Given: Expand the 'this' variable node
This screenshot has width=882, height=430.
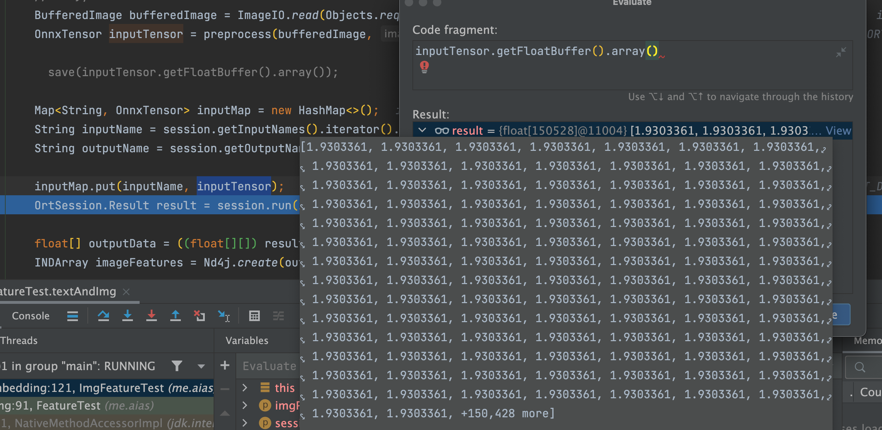Looking at the screenshot, I should click(x=245, y=388).
